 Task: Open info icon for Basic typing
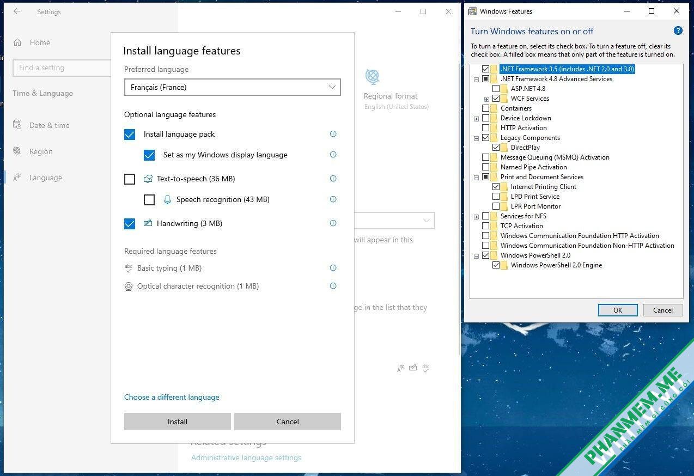point(333,268)
